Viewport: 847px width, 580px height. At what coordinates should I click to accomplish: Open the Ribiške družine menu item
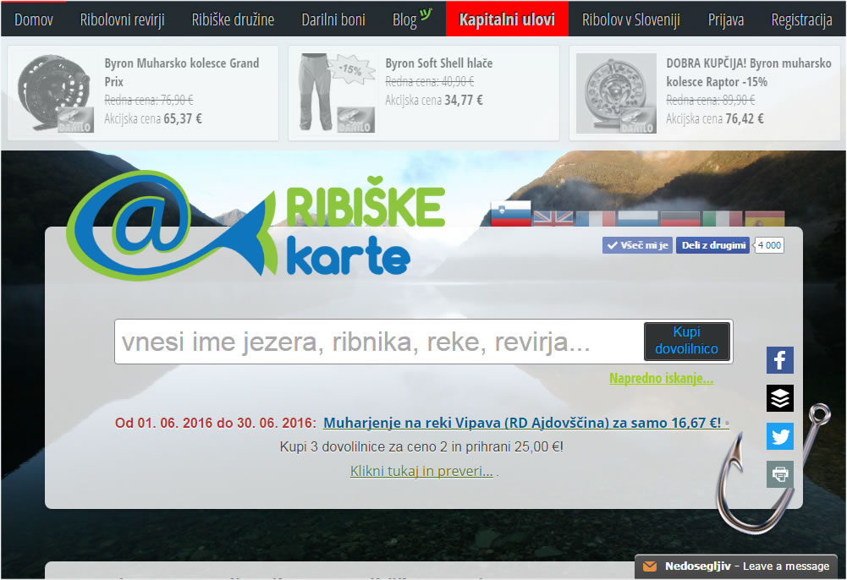(x=233, y=20)
